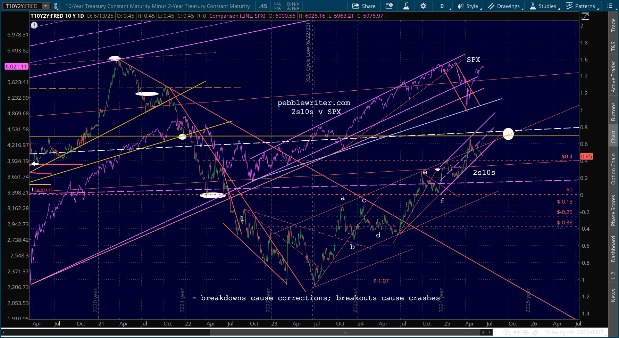Open the Dashboard side tab
Screen dimensions: 619x338
coord(613,249)
